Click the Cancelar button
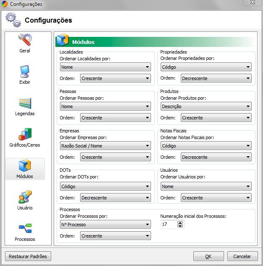This screenshot has width=263, height=266. tap(242, 256)
